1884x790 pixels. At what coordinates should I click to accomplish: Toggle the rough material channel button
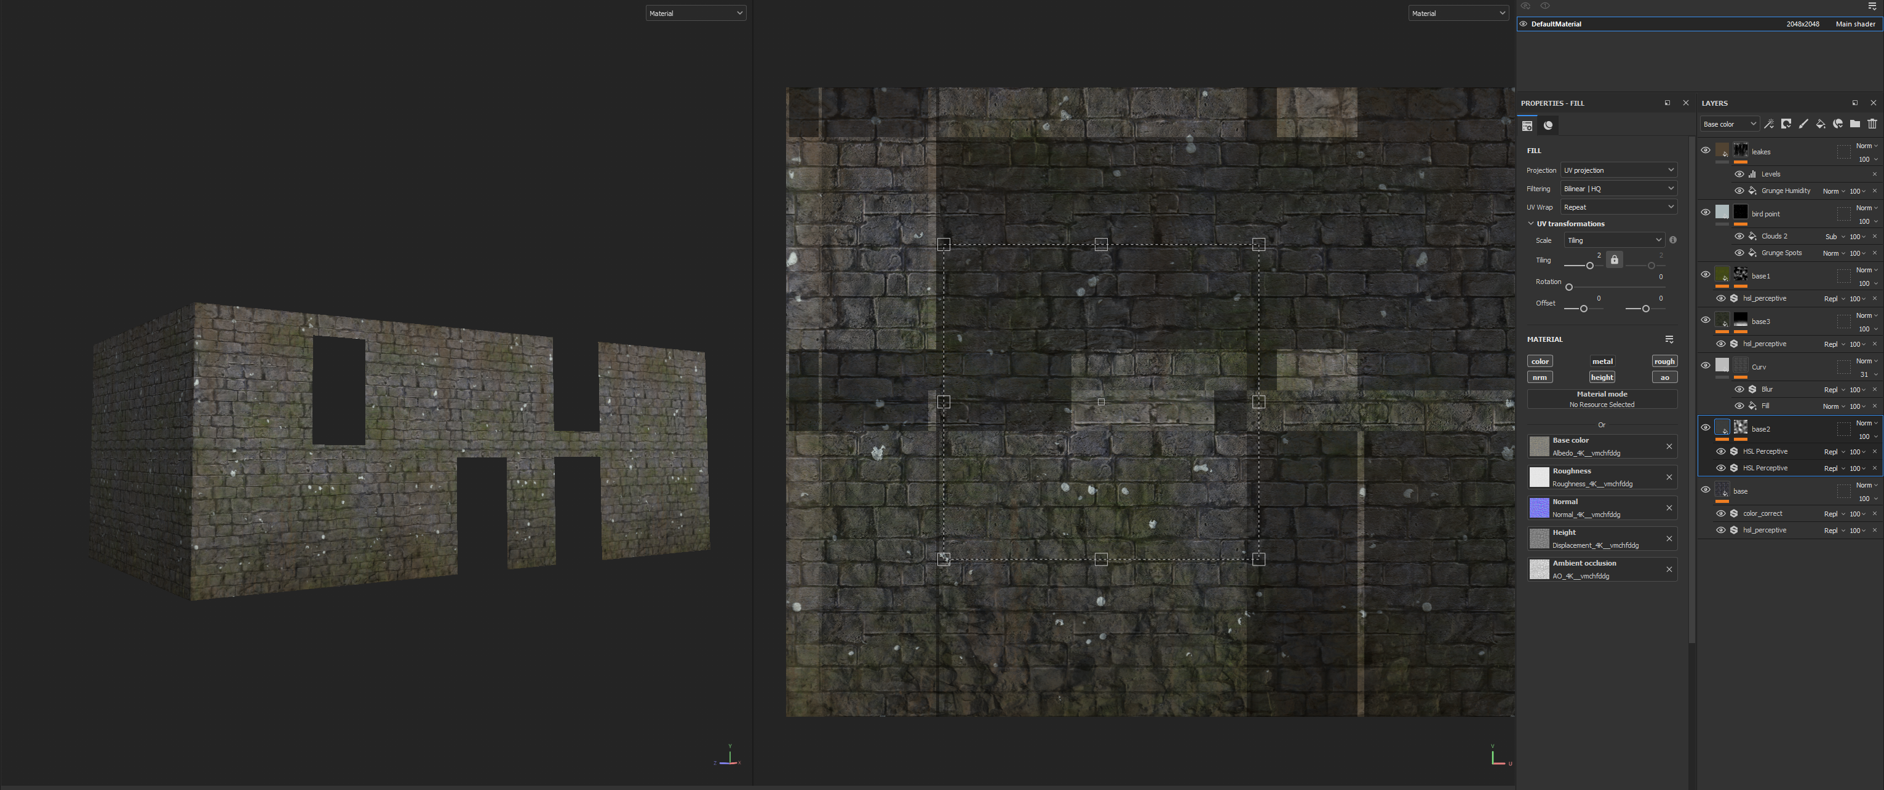pyautogui.click(x=1664, y=361)
